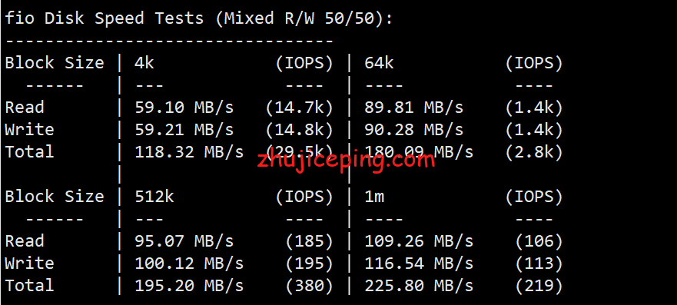This screenshot has width=677, height=305.
Task: Select the 64k block size header
Action: [379, 63]
